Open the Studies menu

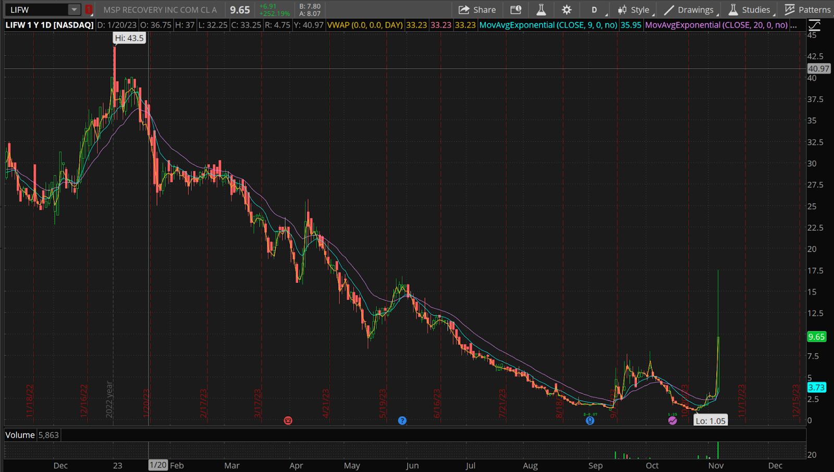pyautogui.click(x=750, y=10)
